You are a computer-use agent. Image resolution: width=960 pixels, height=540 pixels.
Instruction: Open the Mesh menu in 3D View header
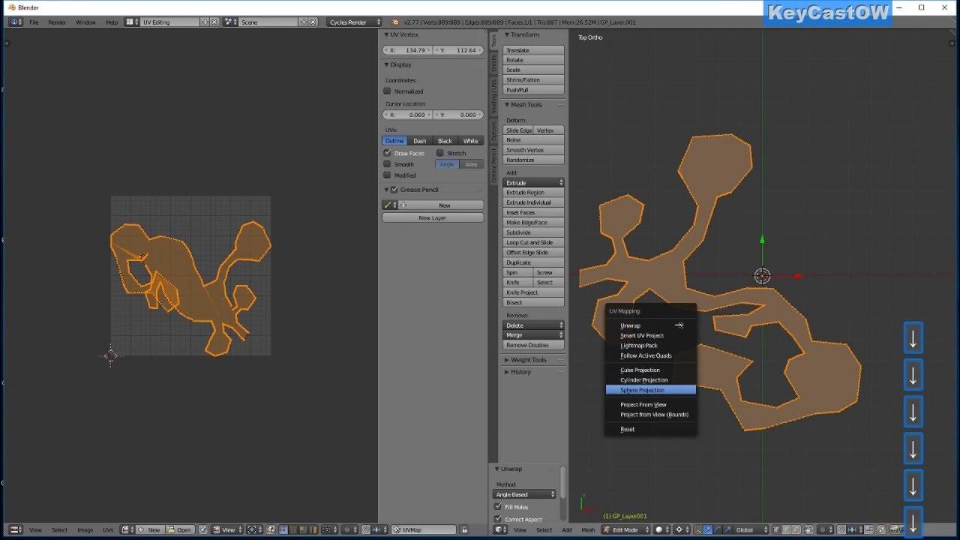588,529
